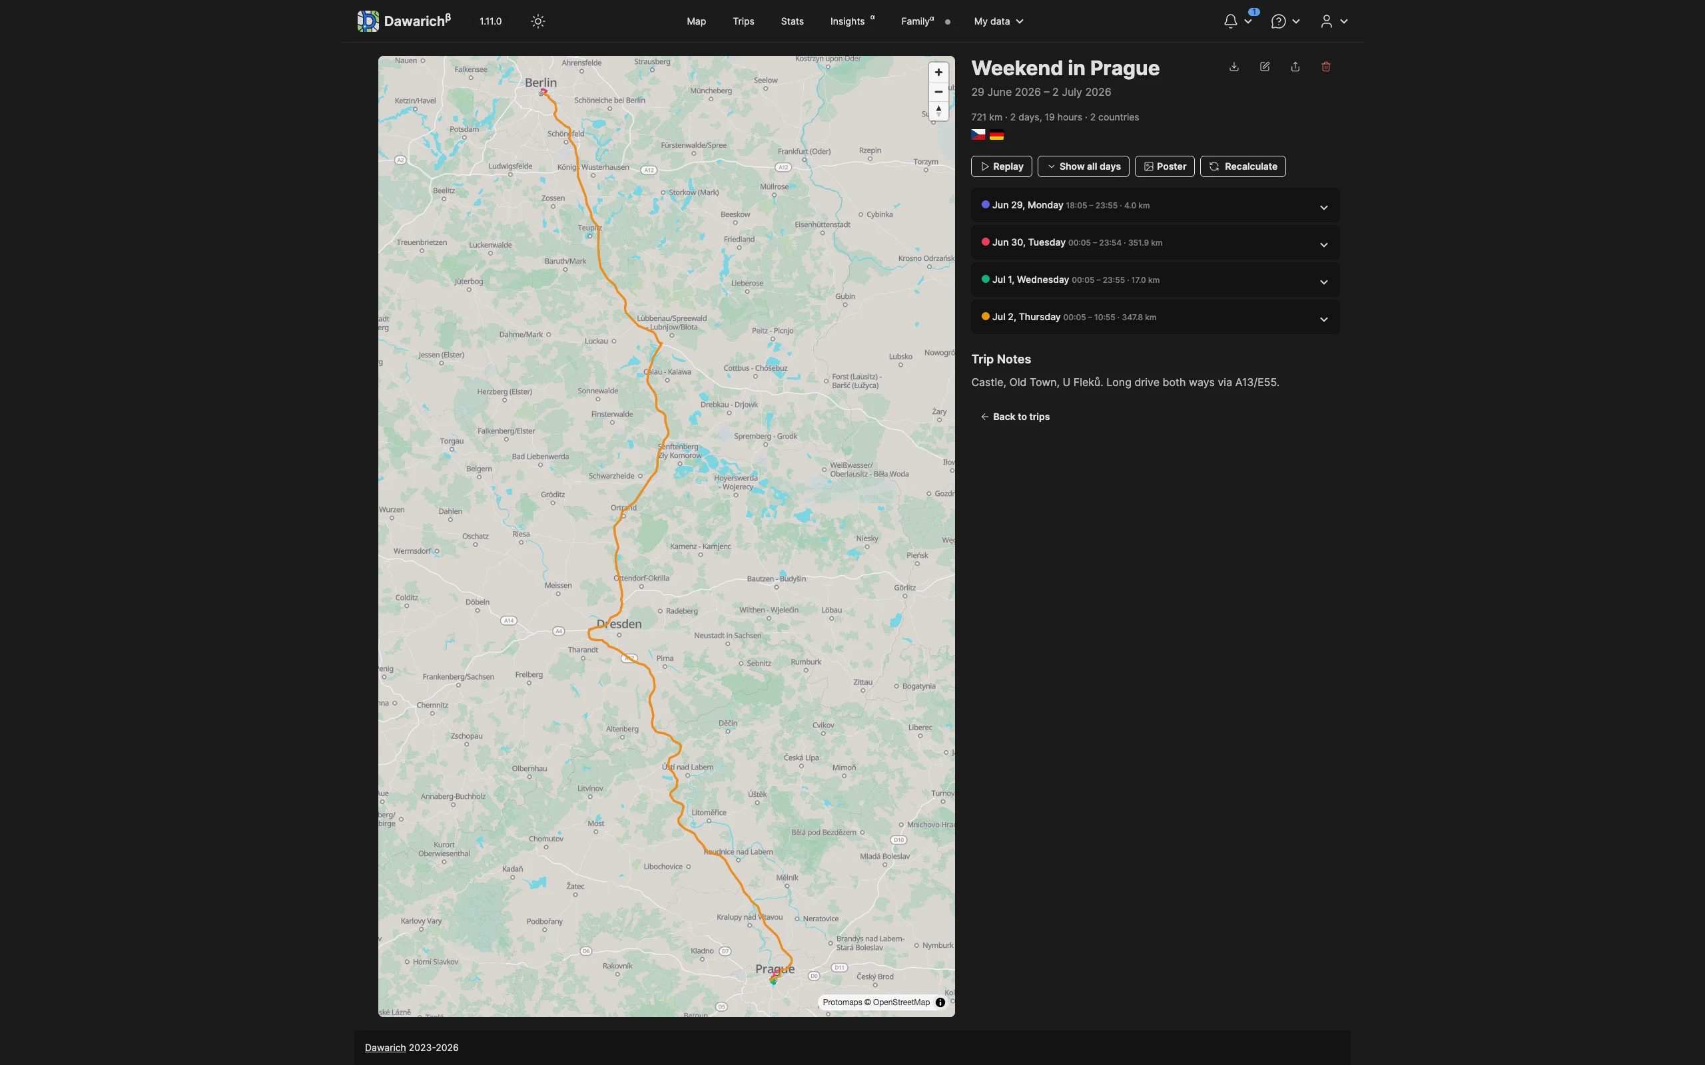Click the version number 1.11.0

490,21
